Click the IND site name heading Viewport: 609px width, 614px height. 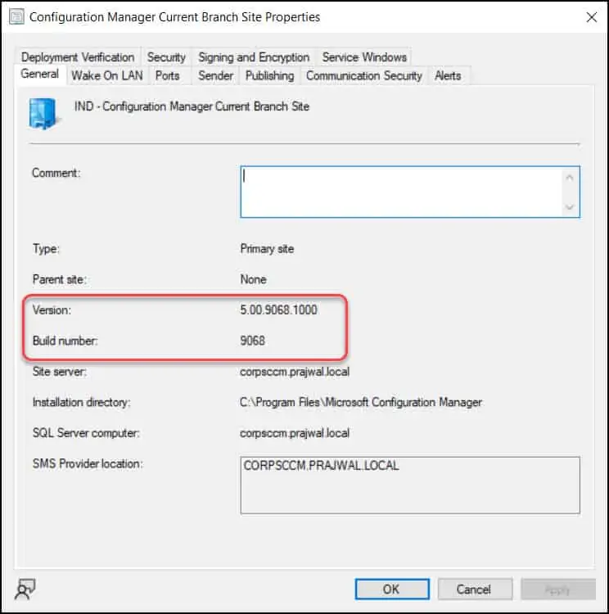click(192, 106)
